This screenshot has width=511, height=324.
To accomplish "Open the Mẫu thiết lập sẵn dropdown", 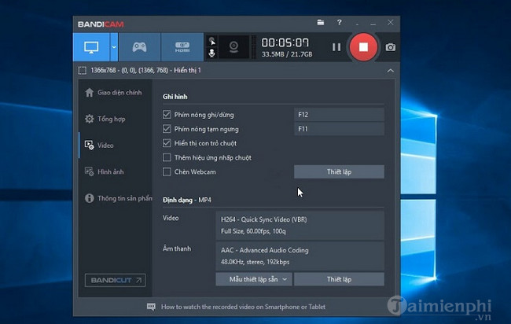I will (253, 279).
